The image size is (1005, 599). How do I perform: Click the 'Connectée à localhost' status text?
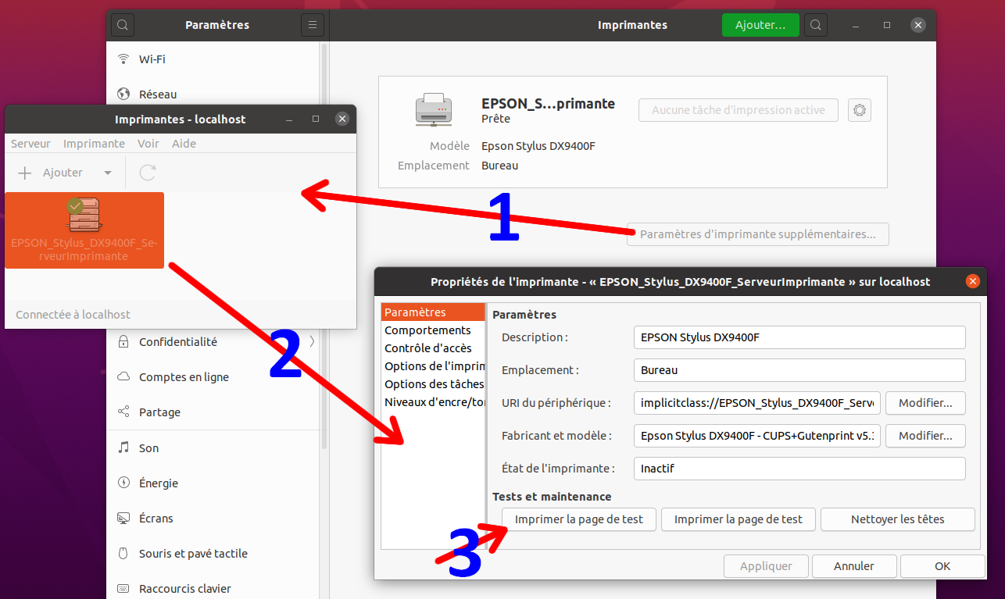73,315
